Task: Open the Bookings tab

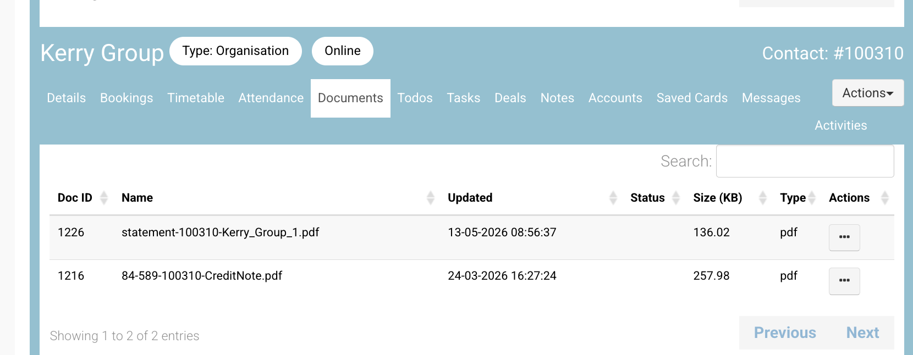Action: point(127,98)
